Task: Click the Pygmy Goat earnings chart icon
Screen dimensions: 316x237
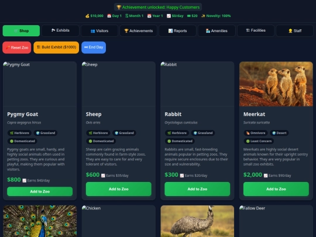Action: tap(25, 181)
